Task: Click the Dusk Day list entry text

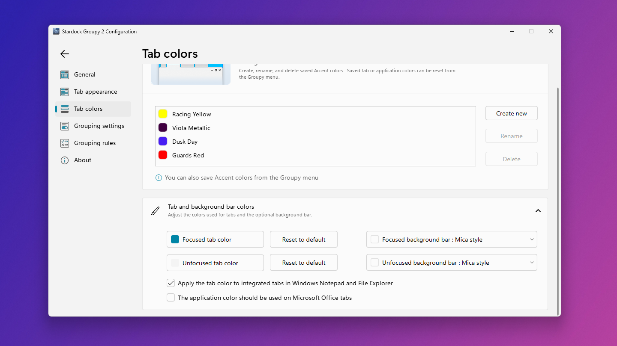Action: click(185, 142)
